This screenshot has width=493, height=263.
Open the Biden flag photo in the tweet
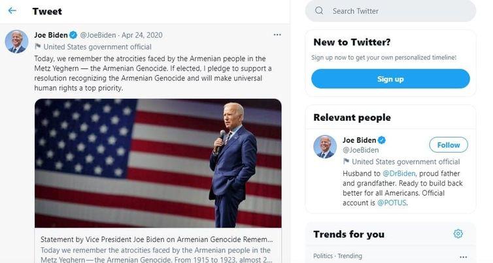coord(158,163)
